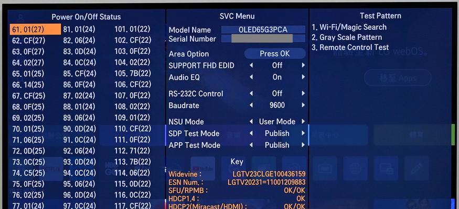This screenshot has height=209, width=459.
Task: Select the Serial Number field
Action: coord(263,39)
